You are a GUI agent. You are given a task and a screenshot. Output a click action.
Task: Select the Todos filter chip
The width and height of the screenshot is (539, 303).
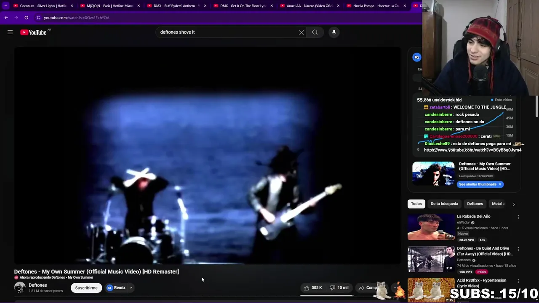coord(416,204)
